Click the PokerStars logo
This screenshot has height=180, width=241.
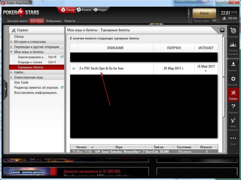coord(21,12)
